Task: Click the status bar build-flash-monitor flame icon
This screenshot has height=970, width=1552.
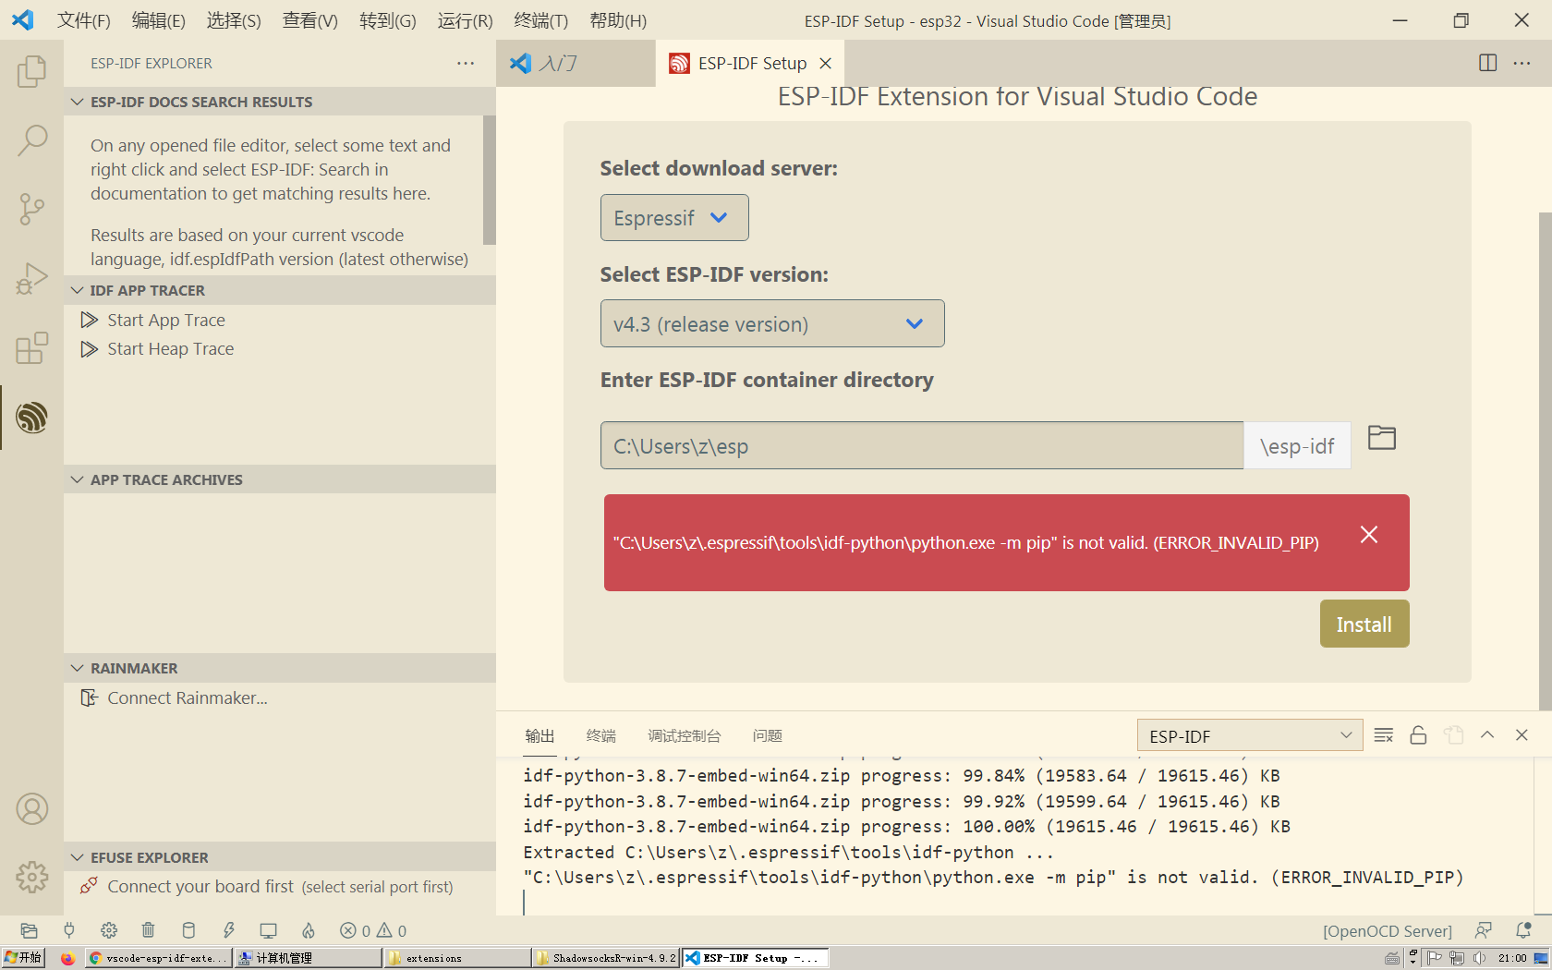Action: click(309, 930)
